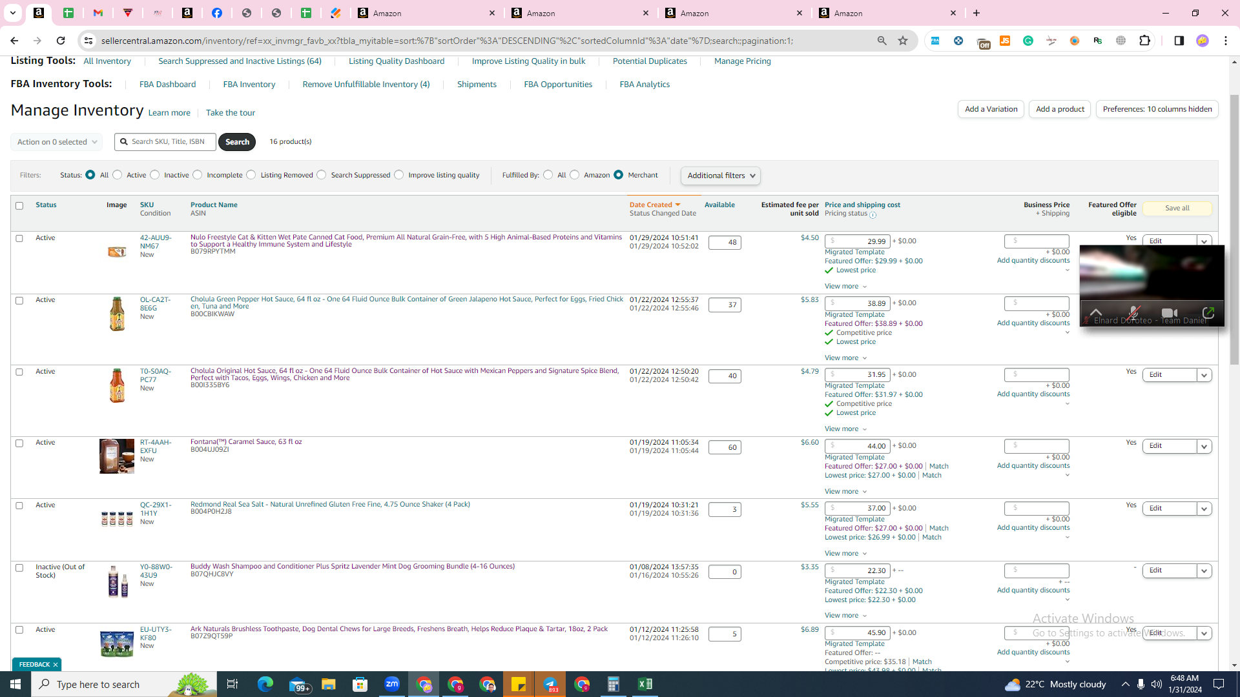1240x697 pixels.
Task: Open Zoom from the taskbar
Action: [x=392, y=684]
